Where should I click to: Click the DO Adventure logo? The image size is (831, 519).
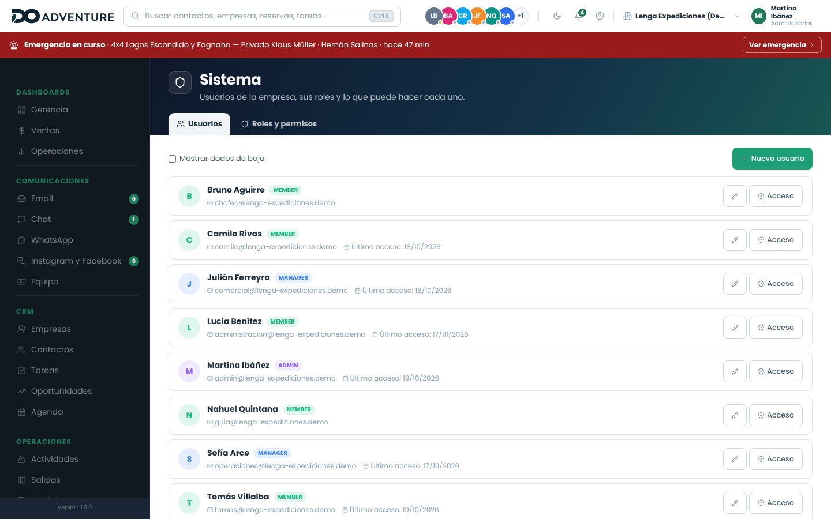click(x=63, y=16)
